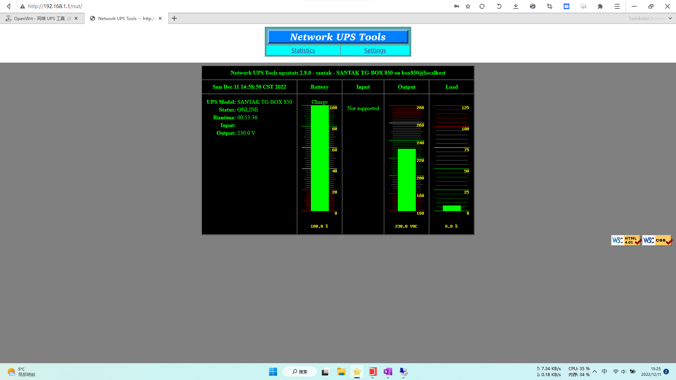Screen dimensions: 676x380
Task: Click the W3C HTML 4.01 validation badge
Action: [626, 240]
